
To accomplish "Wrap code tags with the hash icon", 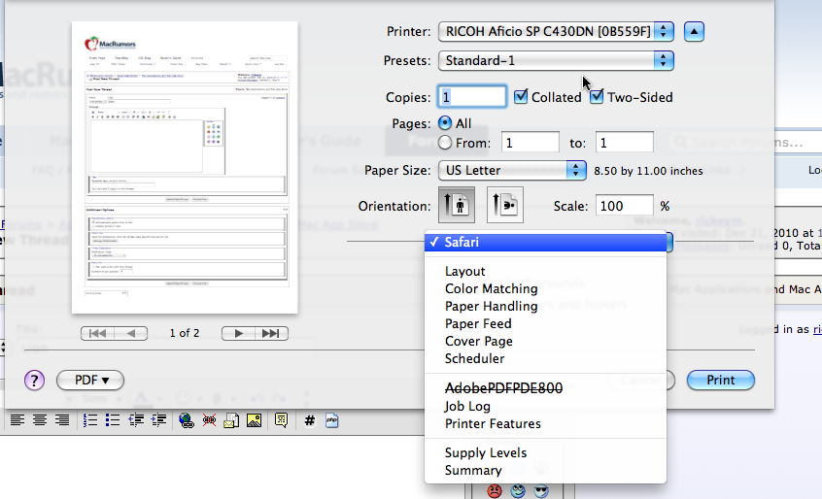I will [310, 420].
